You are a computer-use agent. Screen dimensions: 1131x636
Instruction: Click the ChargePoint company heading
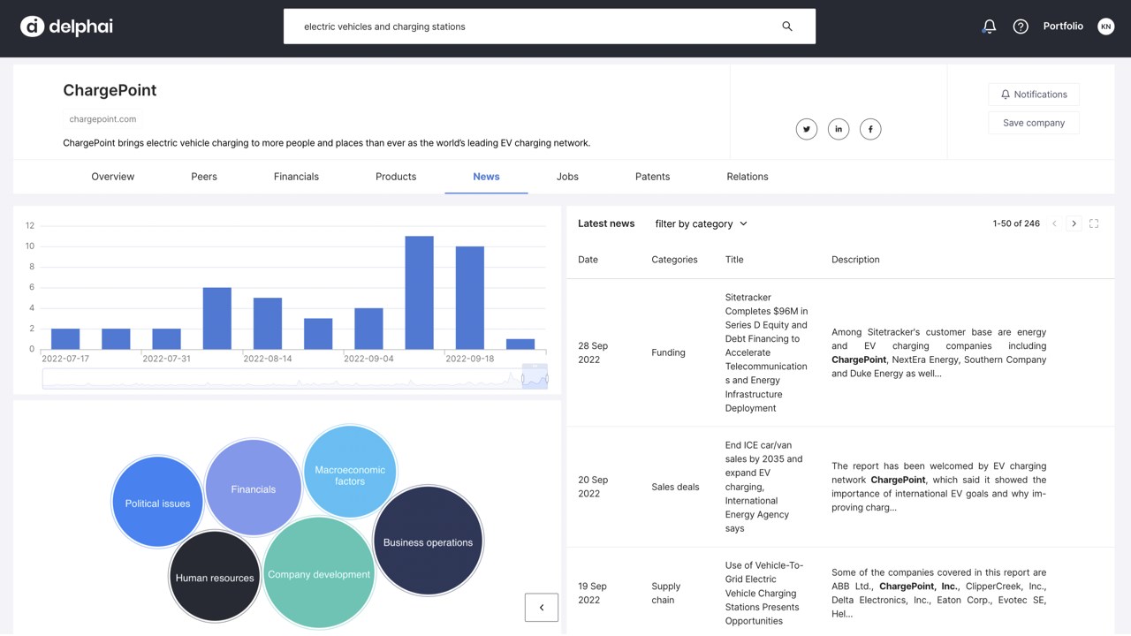(x=110, y=90)
